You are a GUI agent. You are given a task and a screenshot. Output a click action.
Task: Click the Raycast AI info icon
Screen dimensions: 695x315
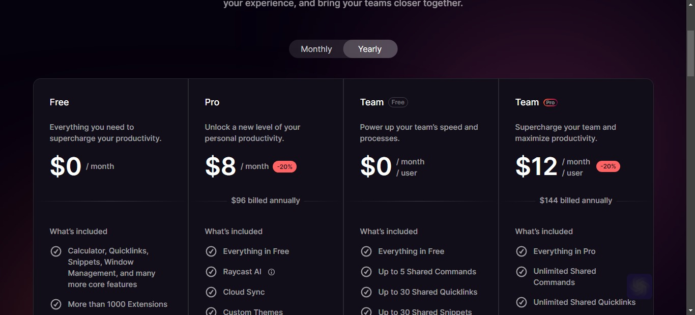tap(271, 272)
